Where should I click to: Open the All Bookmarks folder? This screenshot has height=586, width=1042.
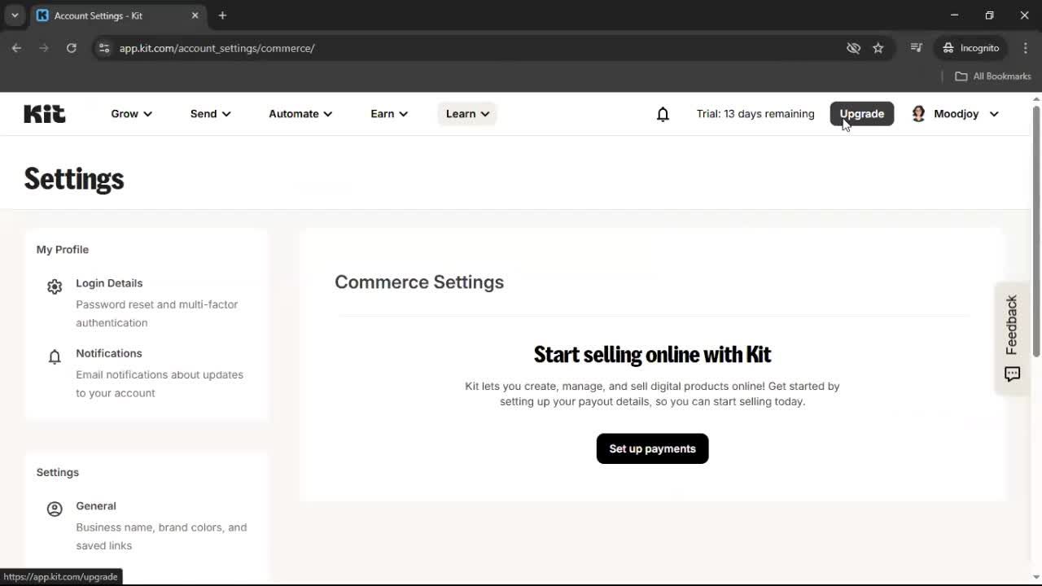(x=992, y=76)
